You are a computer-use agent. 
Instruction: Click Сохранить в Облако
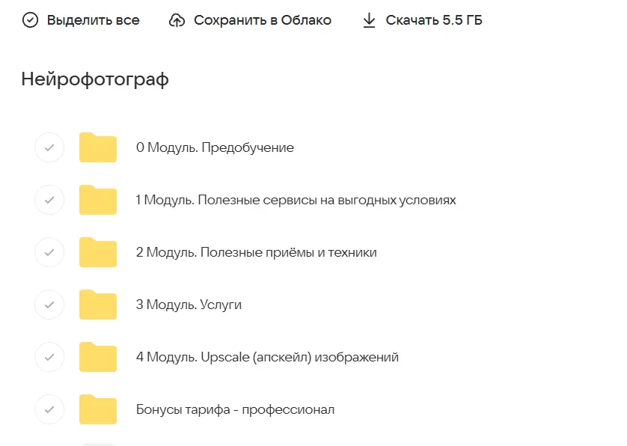pyautogui.click(x=262, y=20)
